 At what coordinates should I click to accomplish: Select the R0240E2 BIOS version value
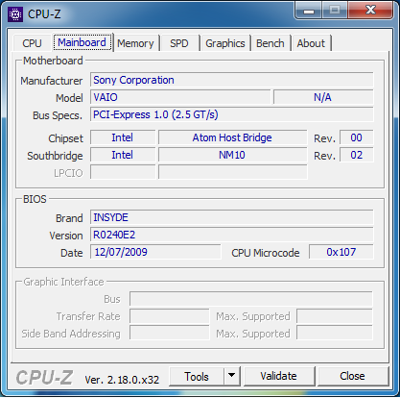pyautogui.click(x=232, y=235)
